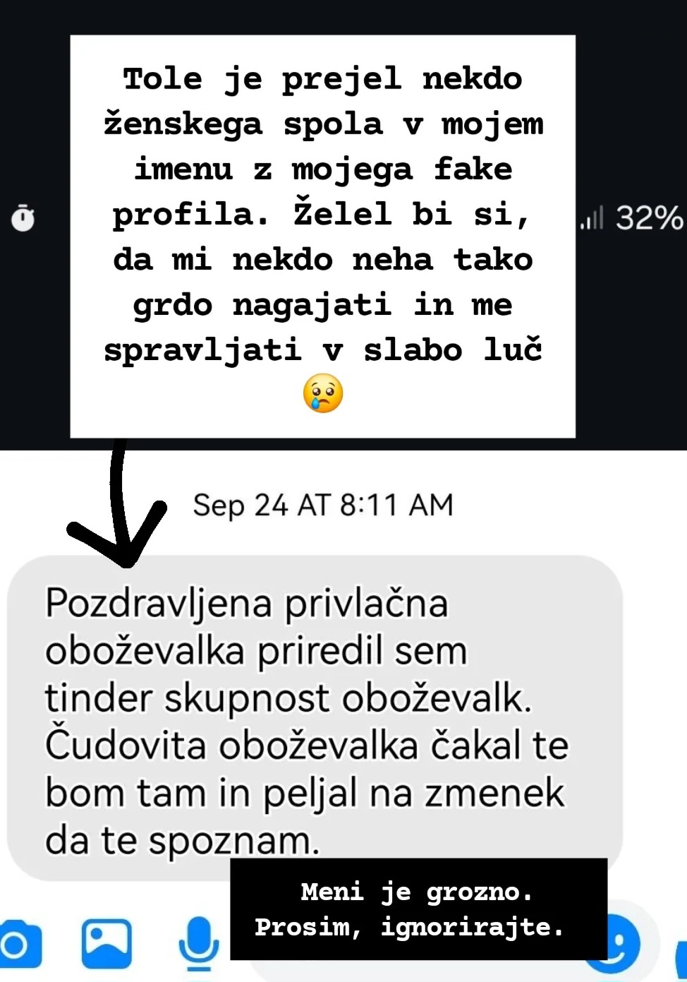This screenshot has width=687, height=982.
Task: Tap 'tinder skupnost oboževalk' in message
Action: (x=288, y=698)
